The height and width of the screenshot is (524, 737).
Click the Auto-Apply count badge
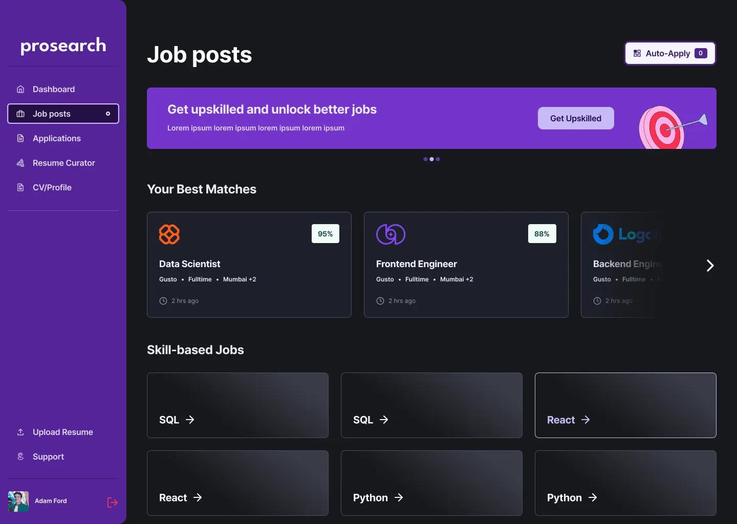coord(701,53)
